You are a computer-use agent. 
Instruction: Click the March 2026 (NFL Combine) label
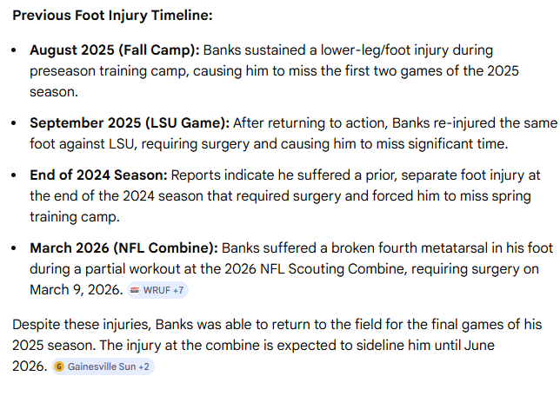(x=126, y=247)
